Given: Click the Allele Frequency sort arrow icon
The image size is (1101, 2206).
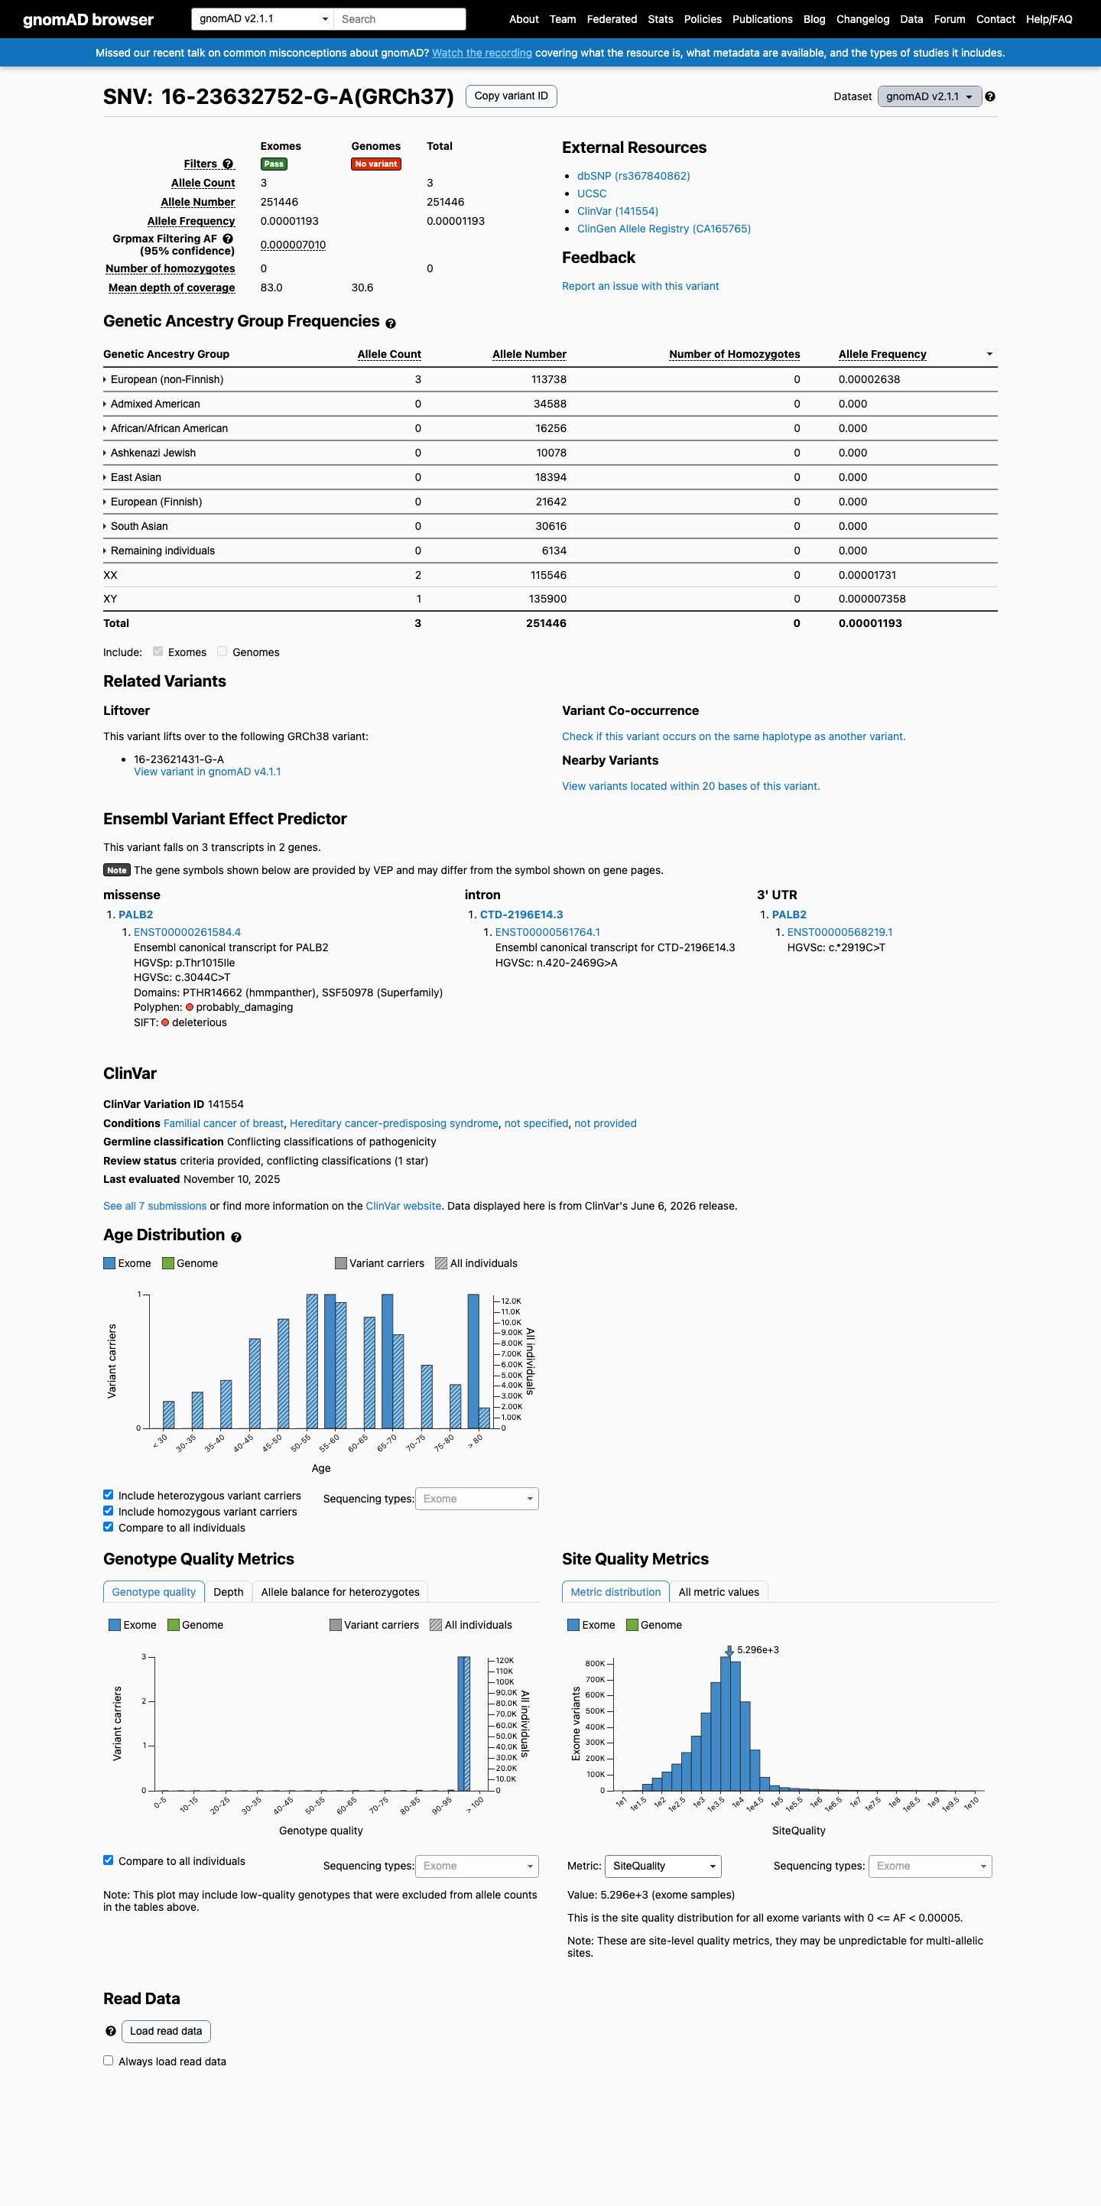Looking at the screenshot, I should click(989, 354).
